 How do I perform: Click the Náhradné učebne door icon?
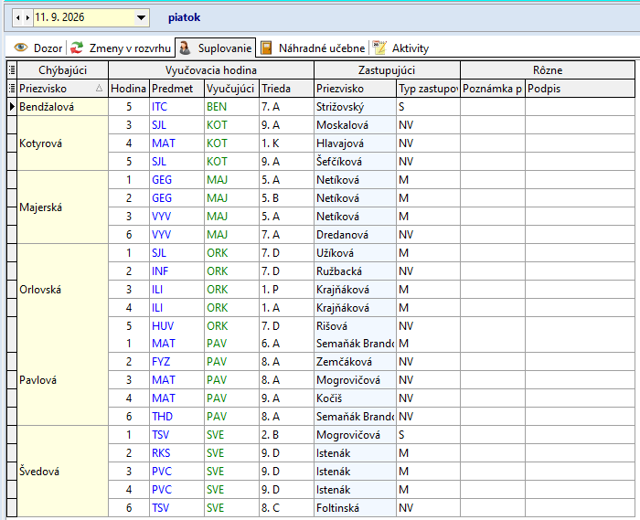click(x=266, y=48)
